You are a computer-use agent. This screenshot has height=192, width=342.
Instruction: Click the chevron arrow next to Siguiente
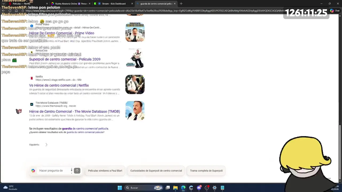46,145
